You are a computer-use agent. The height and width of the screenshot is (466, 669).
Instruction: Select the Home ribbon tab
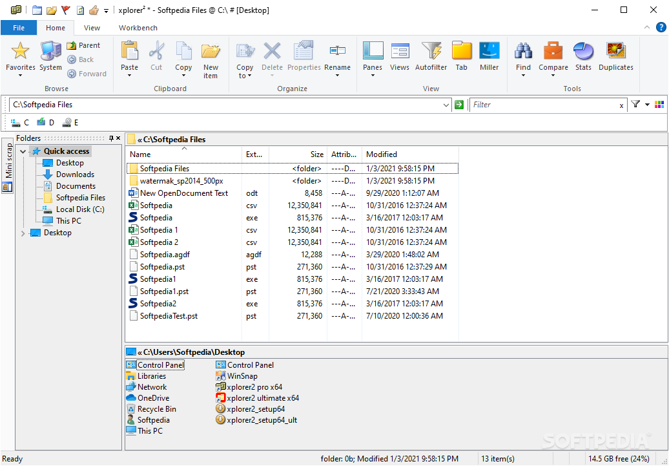(56, 28)
